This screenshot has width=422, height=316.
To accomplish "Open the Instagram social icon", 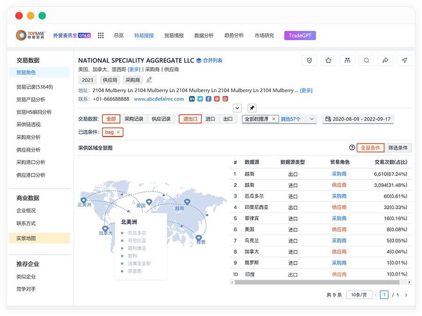I will click(x=225, y=99).
